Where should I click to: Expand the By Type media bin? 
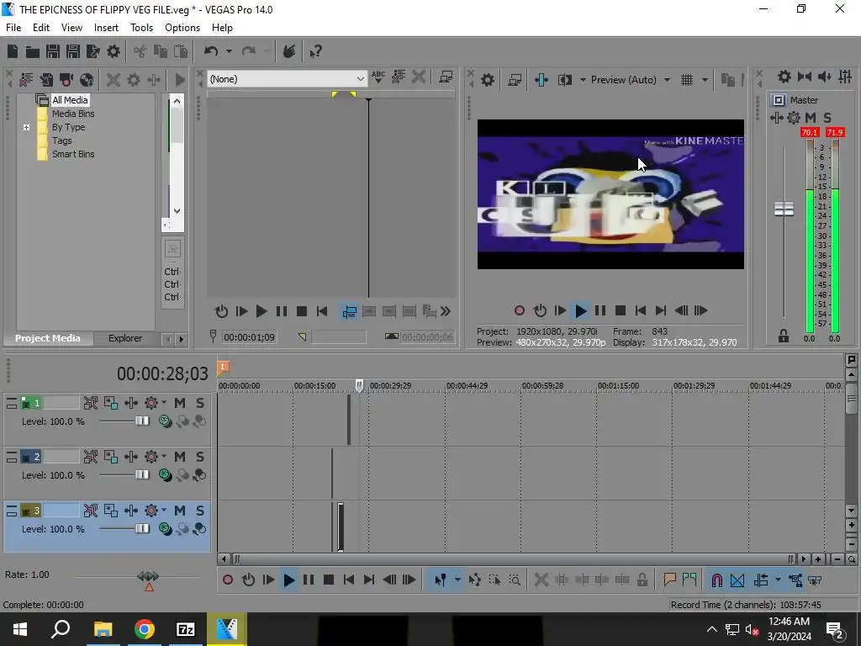[x=26, y=128]
